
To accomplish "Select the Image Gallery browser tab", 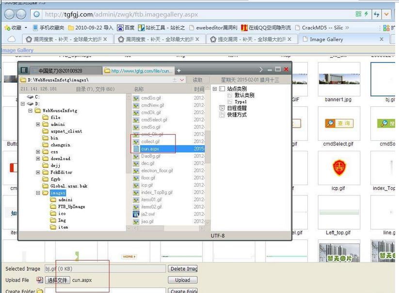I will tap(344, 39).
